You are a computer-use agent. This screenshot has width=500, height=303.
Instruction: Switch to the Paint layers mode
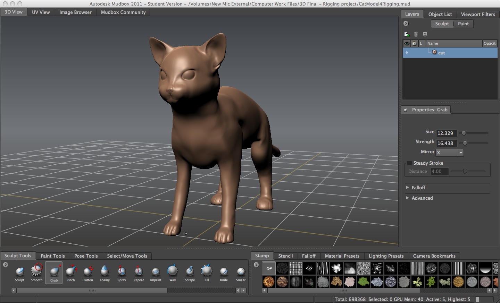click(464, 24)
